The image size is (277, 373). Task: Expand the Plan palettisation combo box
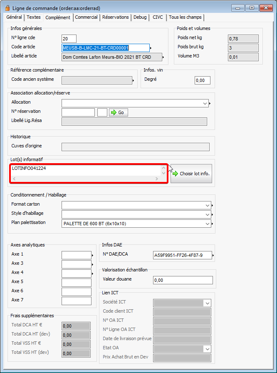208,224
